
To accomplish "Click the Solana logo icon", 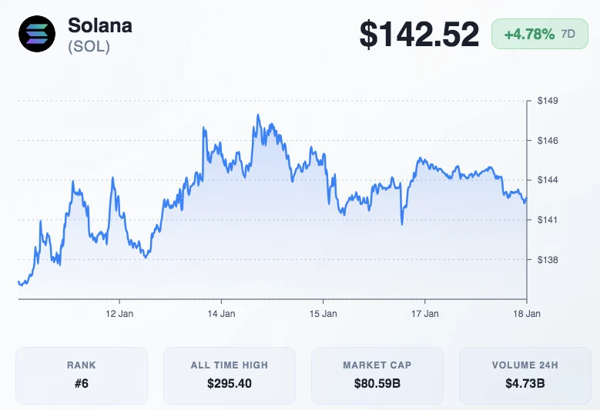I will pyautogui.click(x=36, y=34).
